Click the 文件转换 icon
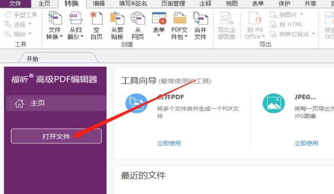Screen dimensions: 334x194 [55, 18]
